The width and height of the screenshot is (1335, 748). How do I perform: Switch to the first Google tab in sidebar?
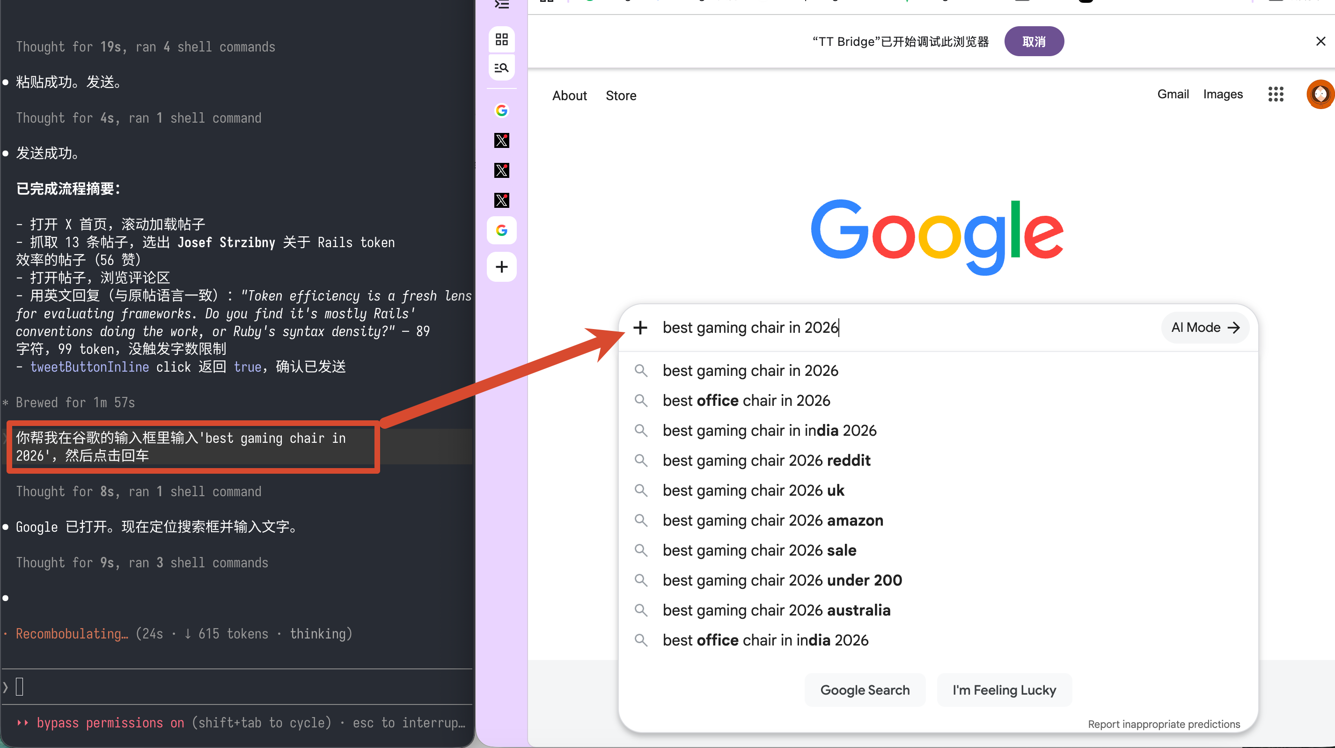[501, 110]
